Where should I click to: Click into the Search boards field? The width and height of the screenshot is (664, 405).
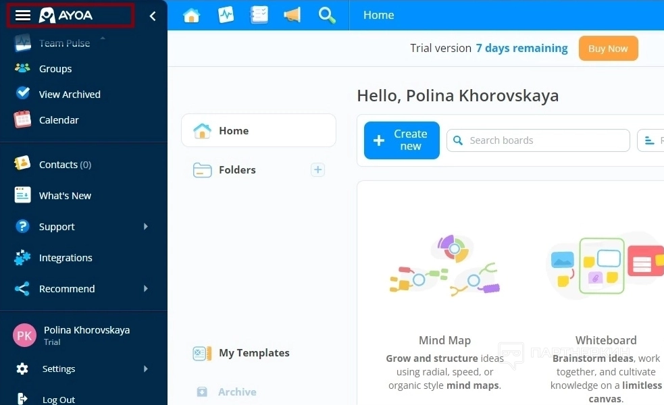point(538,140)
